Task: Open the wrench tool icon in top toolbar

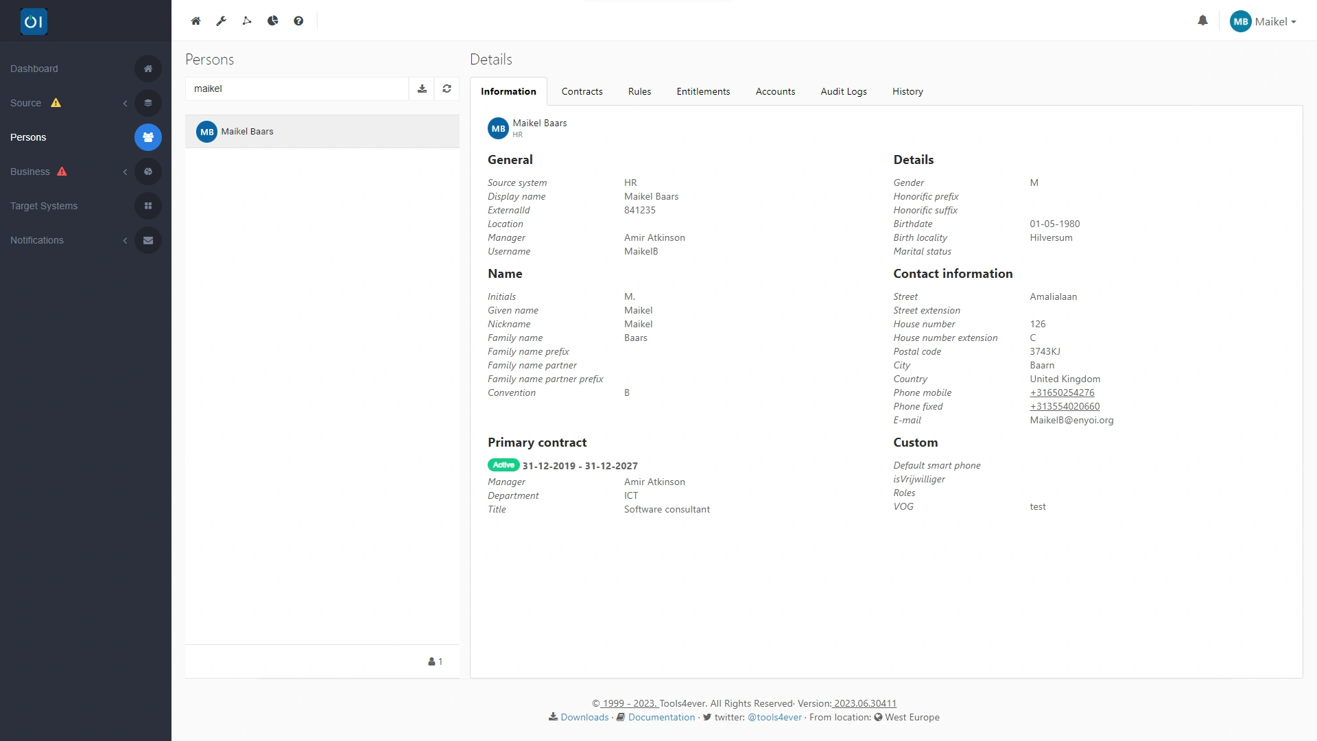Action: click(221, 21)
